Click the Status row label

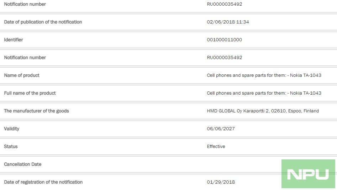[11, 146]
